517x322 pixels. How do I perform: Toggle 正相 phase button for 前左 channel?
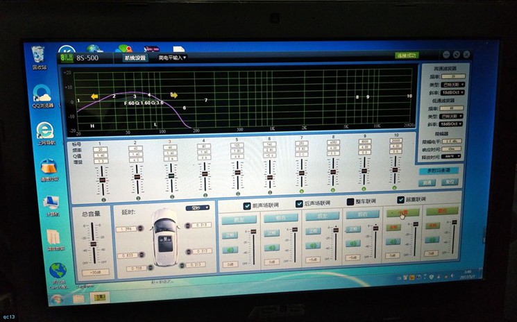coord(230,235)
